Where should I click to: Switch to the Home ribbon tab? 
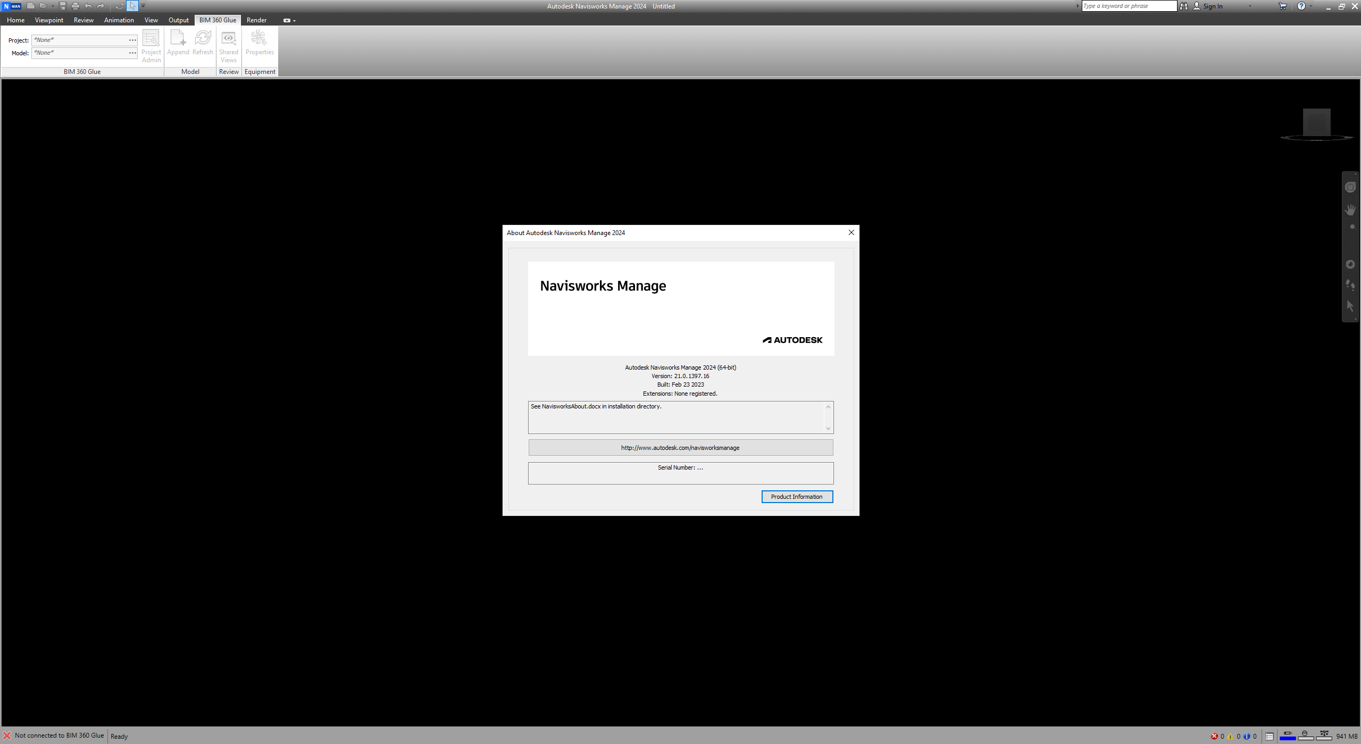(x=15, y=20)
